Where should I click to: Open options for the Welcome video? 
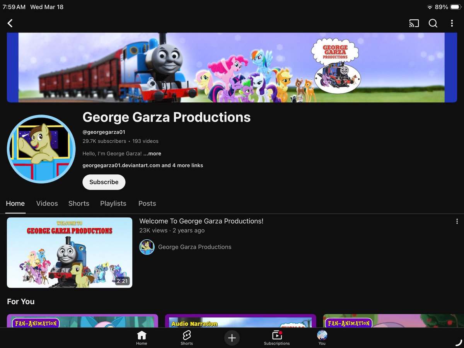457,222
